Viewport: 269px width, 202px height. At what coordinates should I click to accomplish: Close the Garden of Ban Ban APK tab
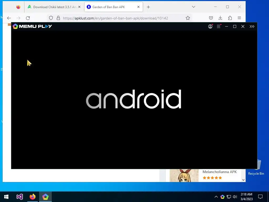[138, 7]
